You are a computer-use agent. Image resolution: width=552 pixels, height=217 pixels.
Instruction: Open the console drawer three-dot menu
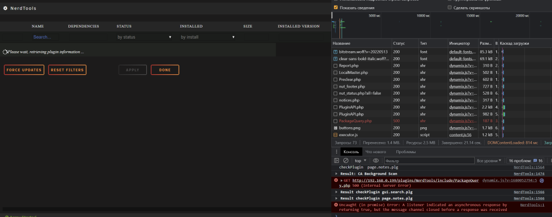(x=336, y=151)
